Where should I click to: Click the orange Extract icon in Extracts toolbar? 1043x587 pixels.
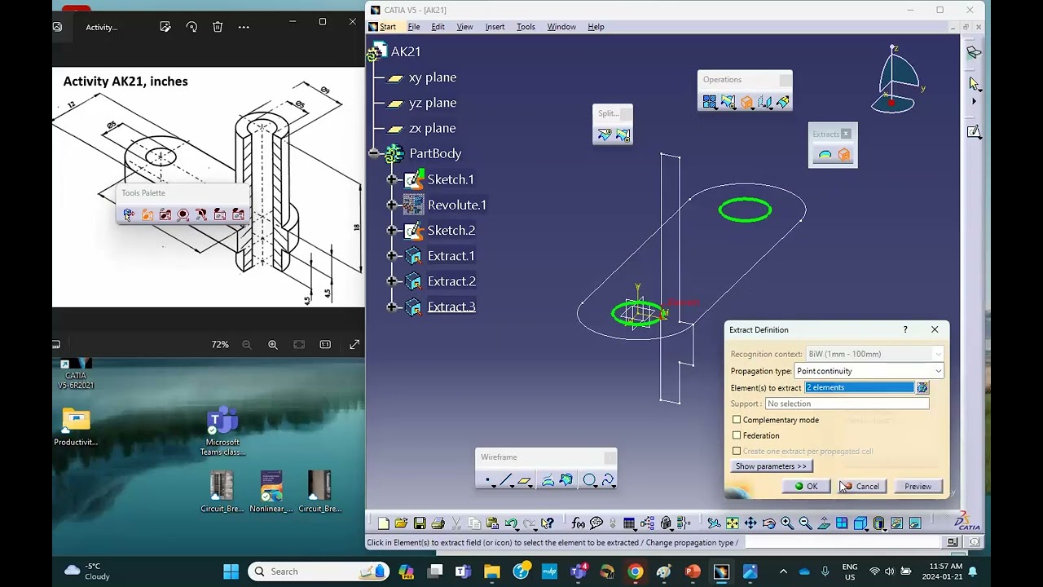pyautogui.click(x=843, y=155)
